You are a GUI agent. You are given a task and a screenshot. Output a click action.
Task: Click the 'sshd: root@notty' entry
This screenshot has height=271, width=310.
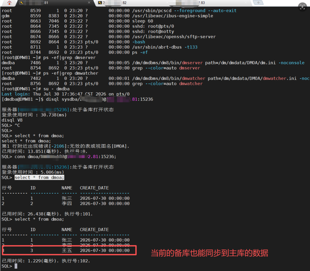pyautogui.click(x=153, y=32)
